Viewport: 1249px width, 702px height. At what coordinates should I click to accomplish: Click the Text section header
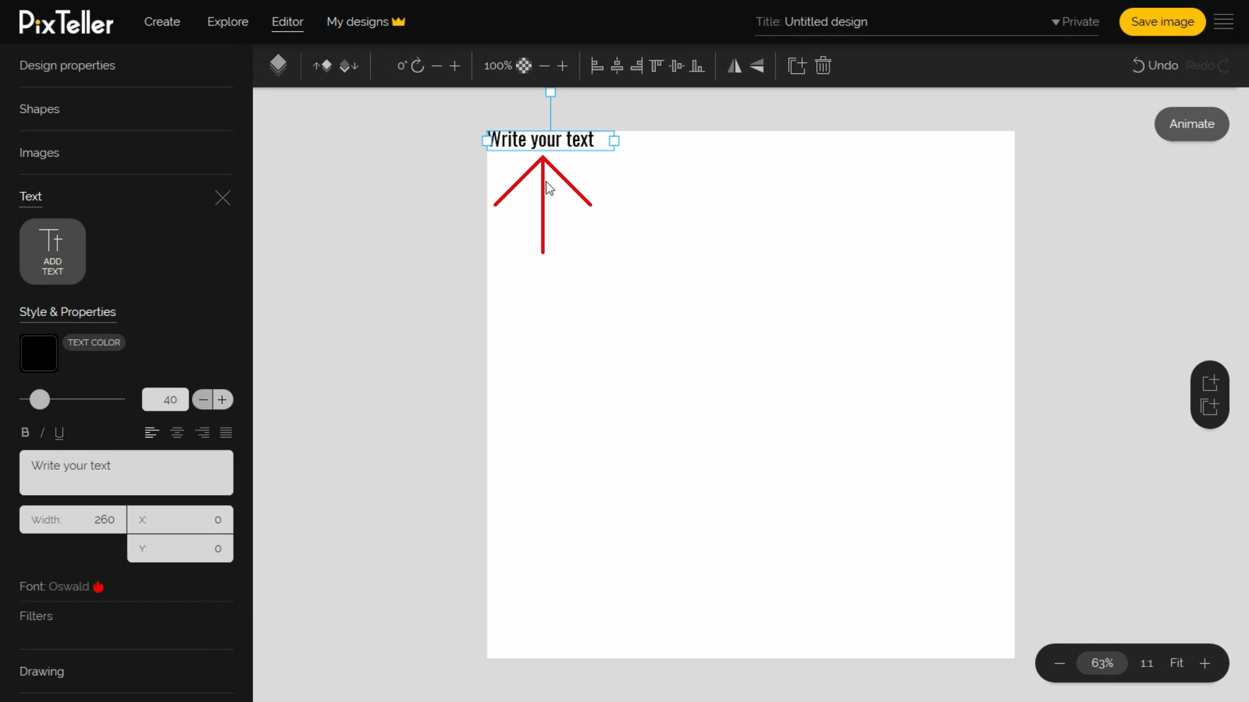tap(31, 196)
